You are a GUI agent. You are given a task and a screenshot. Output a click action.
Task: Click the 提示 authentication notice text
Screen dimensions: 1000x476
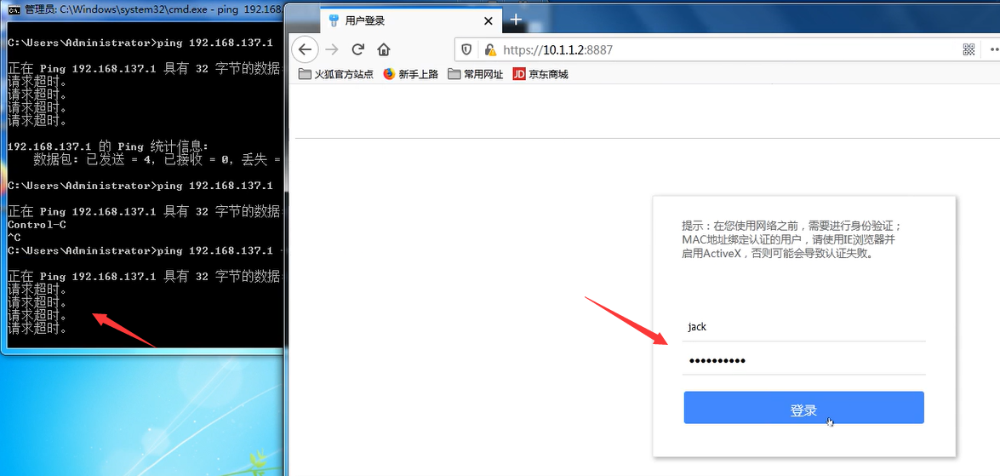(x=791, y=239)
